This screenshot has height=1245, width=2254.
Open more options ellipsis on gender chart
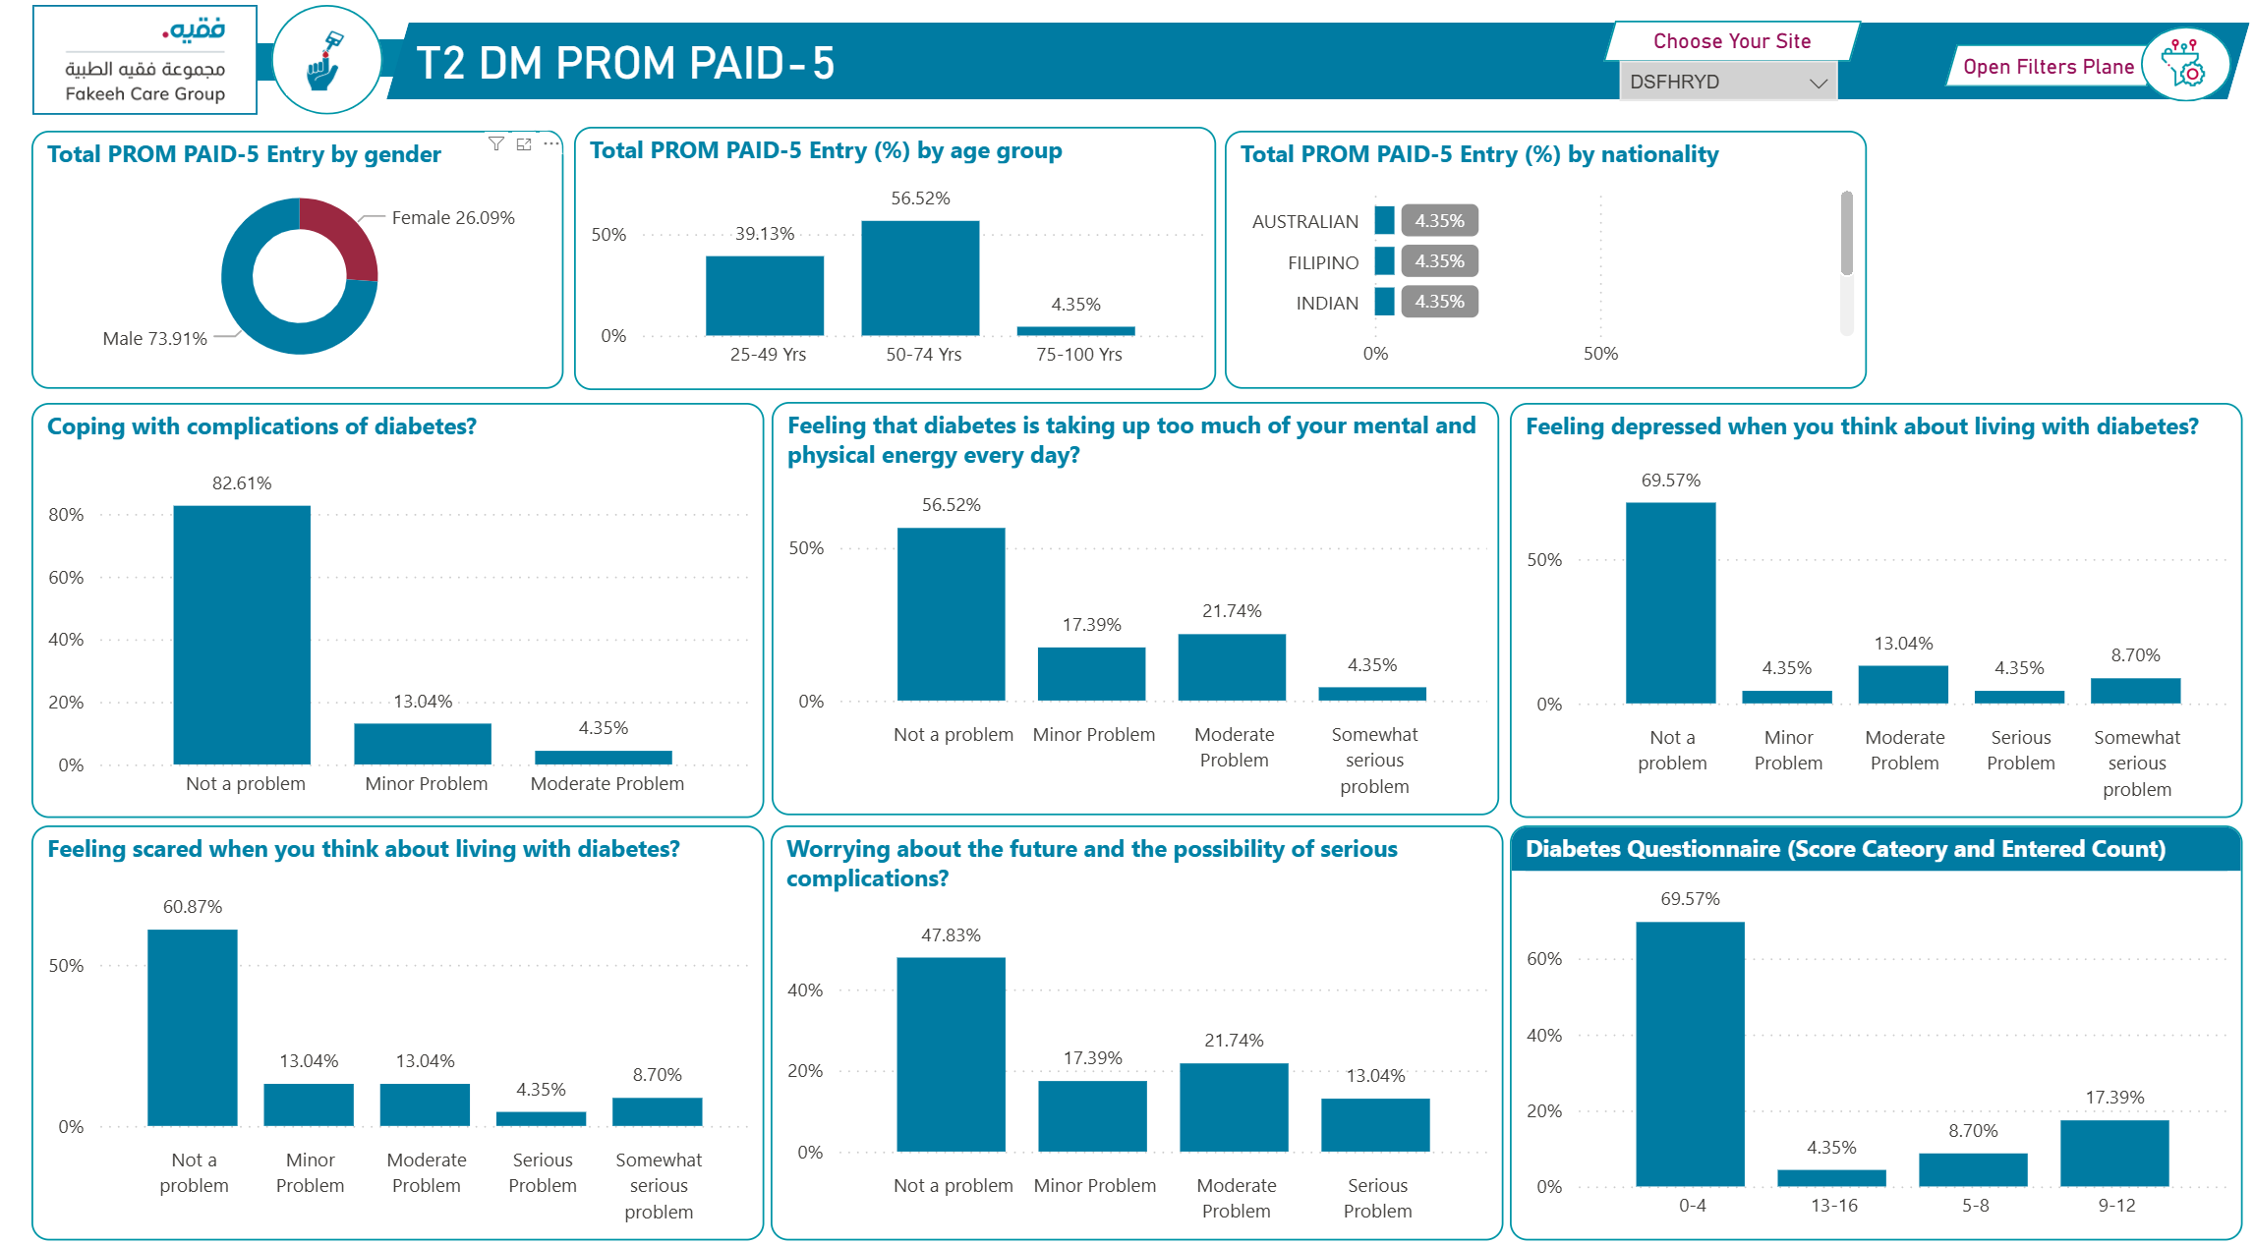pyautogui.click(x=551, y=144)
